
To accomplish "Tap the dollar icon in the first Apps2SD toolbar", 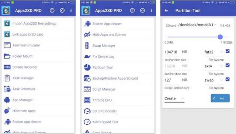I will (52, 10).
